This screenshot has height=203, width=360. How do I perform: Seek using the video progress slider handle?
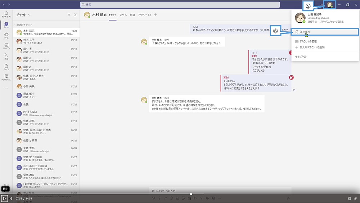(191, 194)
